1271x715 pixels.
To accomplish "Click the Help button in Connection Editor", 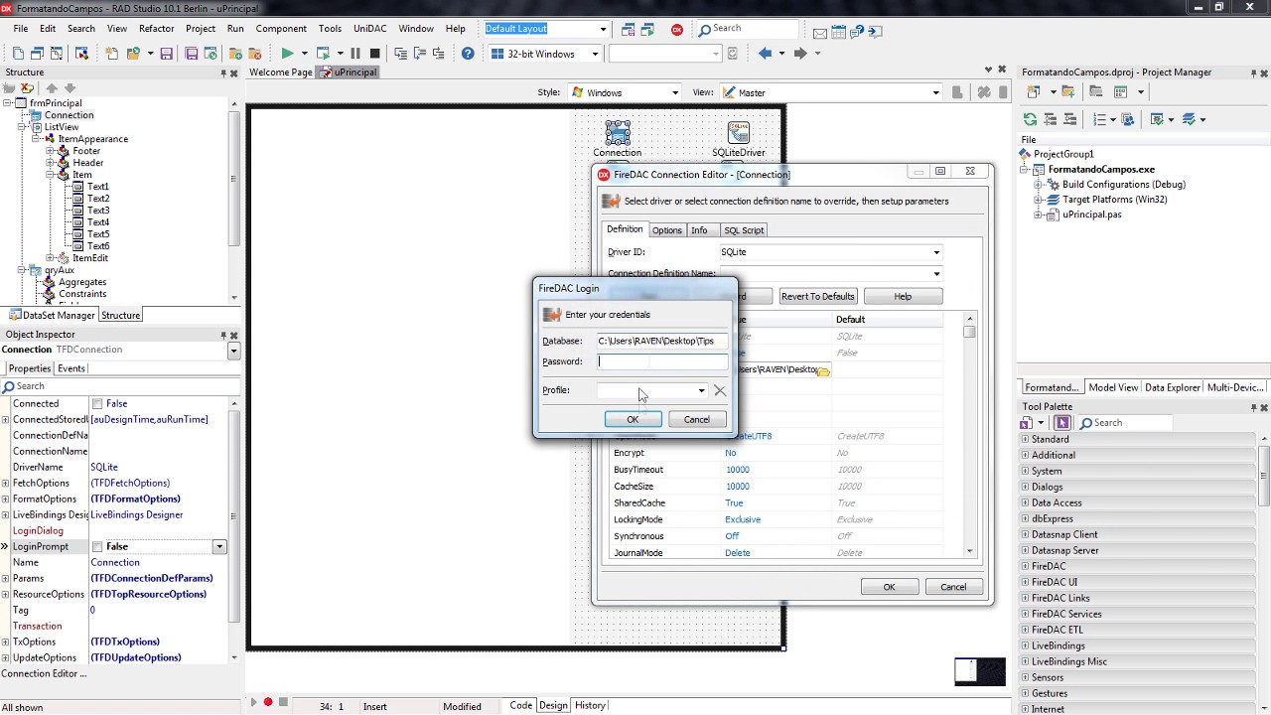I will point(903,296).
